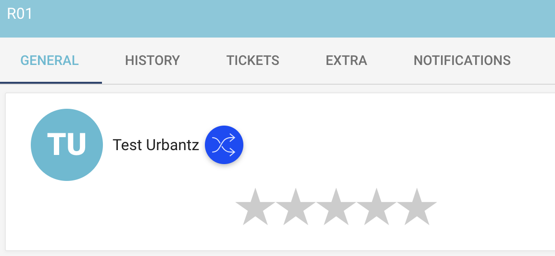The height and width of the screenshot is (256, 555).
Task: Switch to the History tab
Action: tap(152, 61)
